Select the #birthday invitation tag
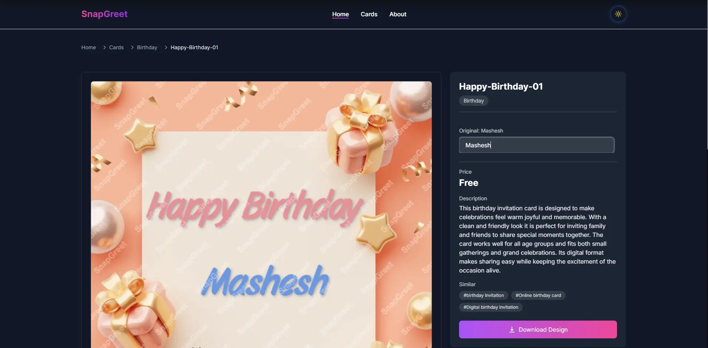 (483, 295)
